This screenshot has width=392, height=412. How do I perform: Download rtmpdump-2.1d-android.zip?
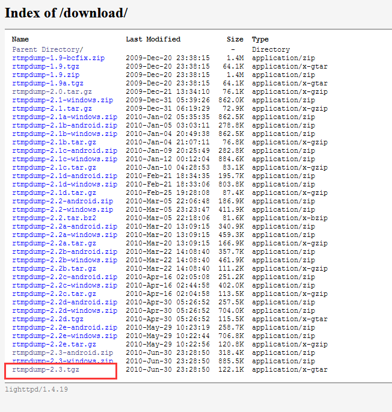click(65, 176)
